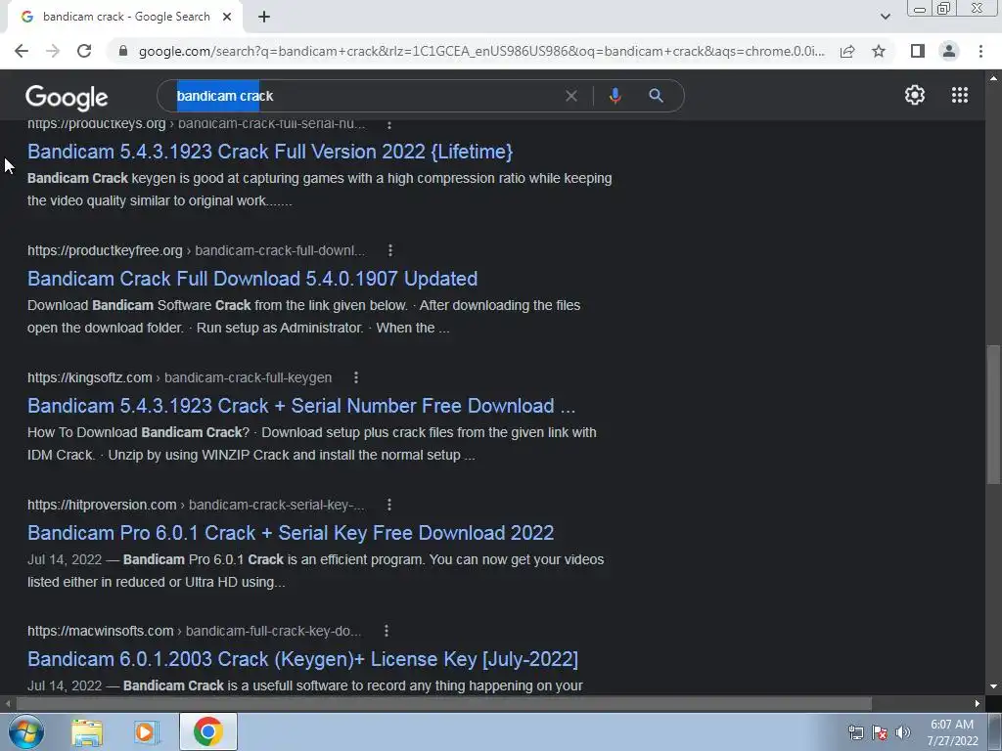1002x751 pixels.
Task: Click the horizontal scrollbar thumb
Action: (x=444, y=704)
